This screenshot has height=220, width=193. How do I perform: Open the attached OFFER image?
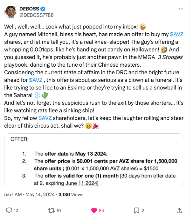coord(94,160)
